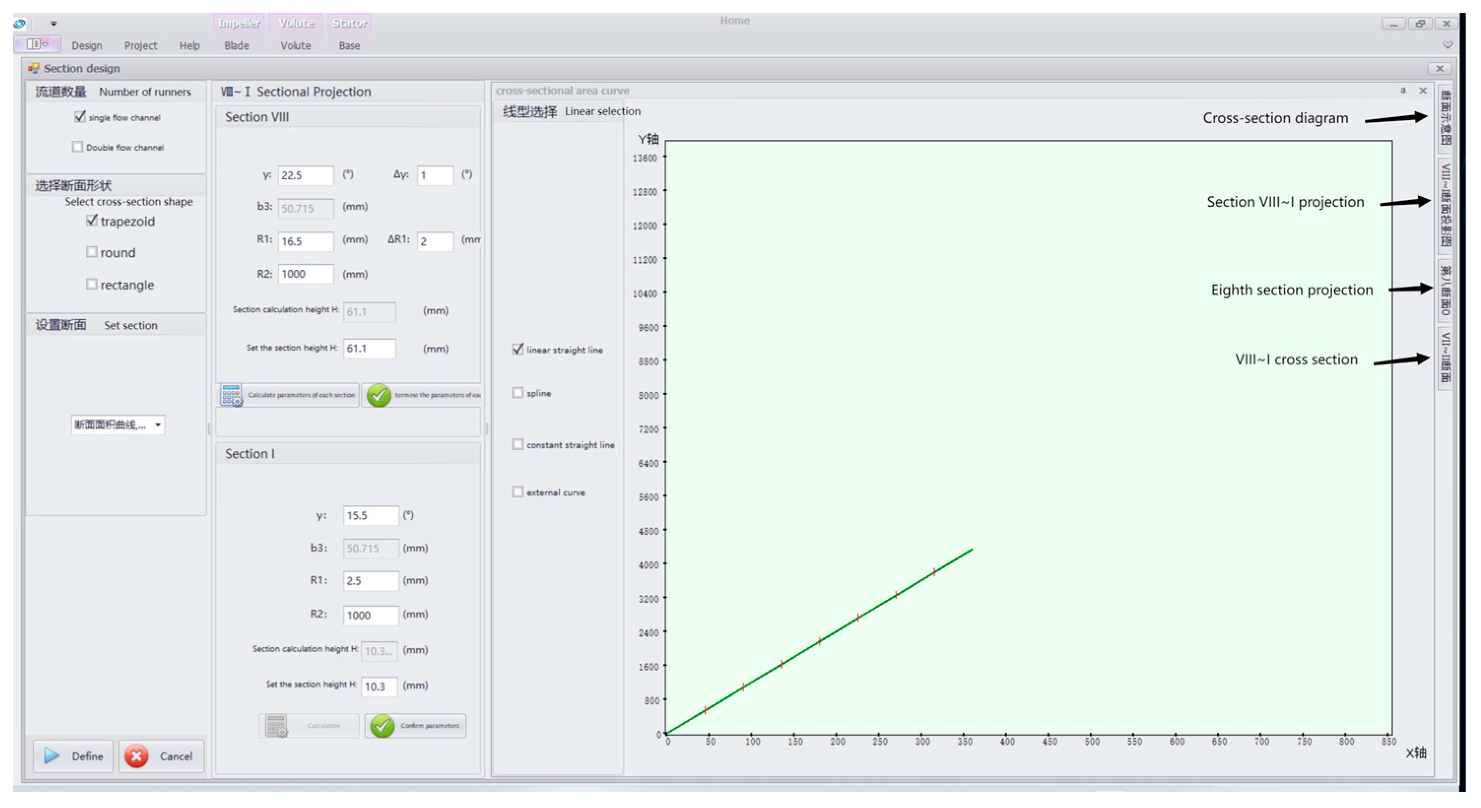Expand the quick access toolbar arrow
The image size is (1481, 808).
pyautogui.click(x=54, y=24)
